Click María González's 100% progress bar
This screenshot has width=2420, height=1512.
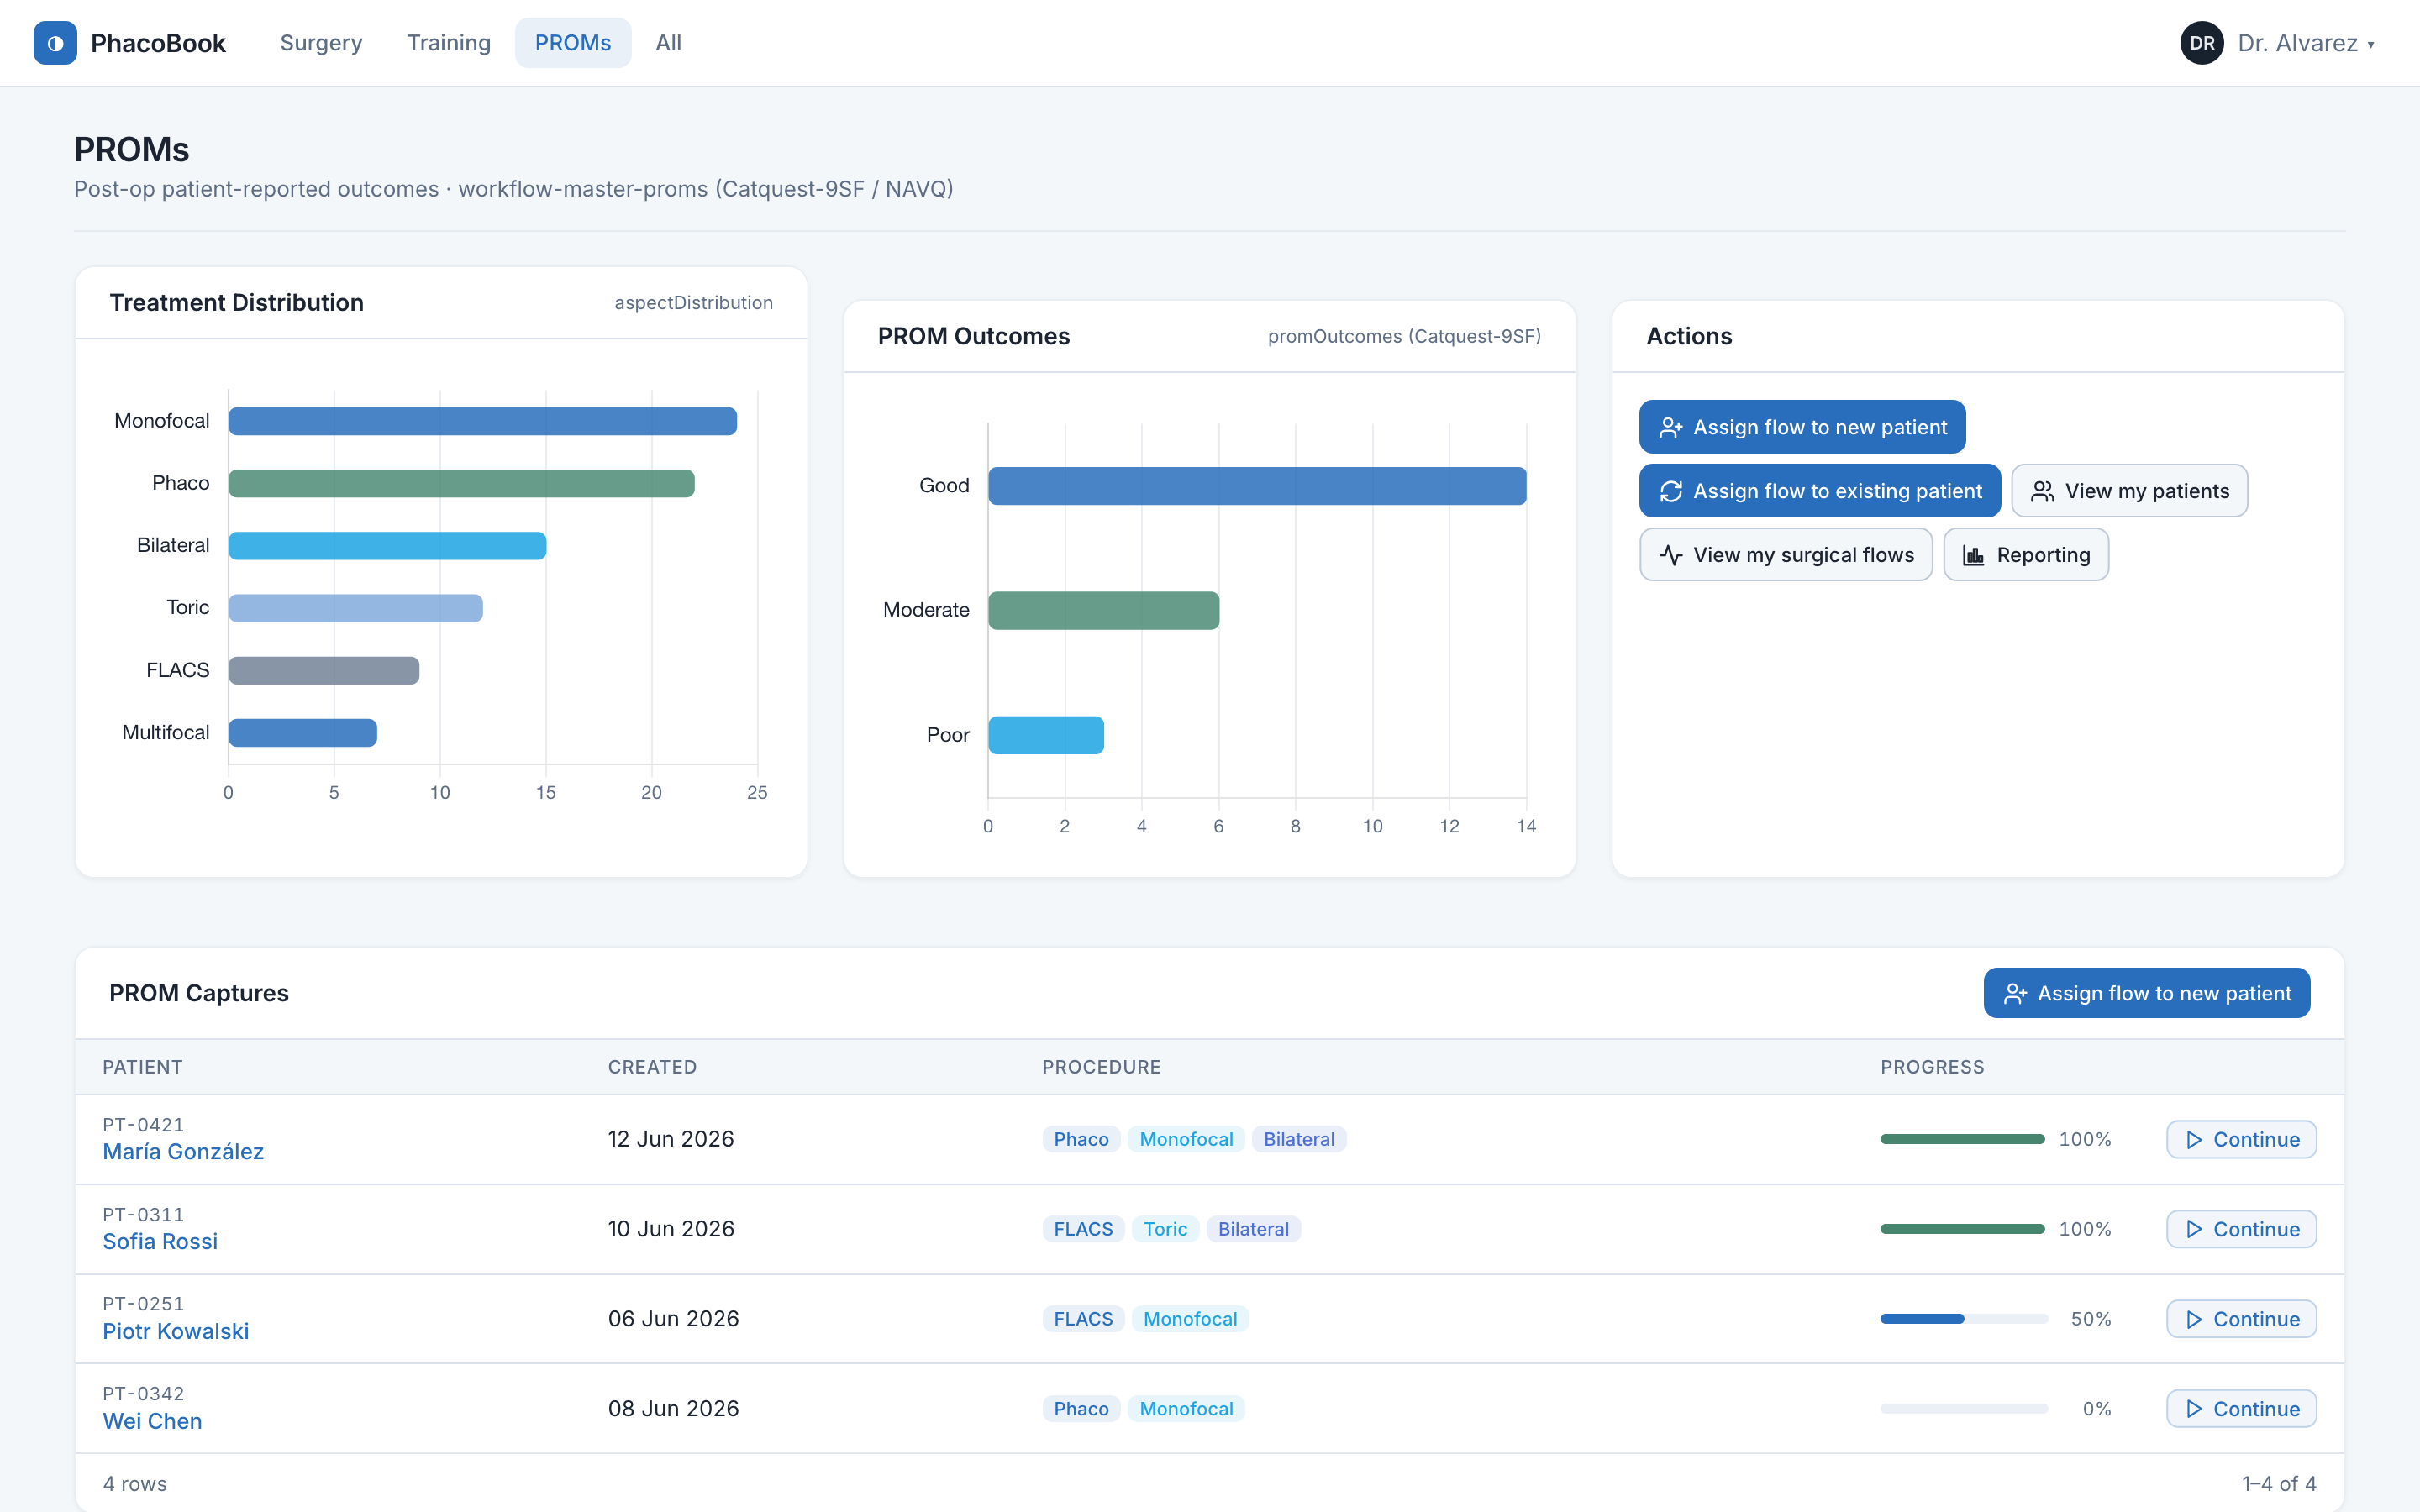1962,1139
